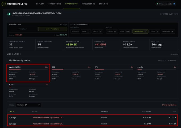Click the −$737.2K PnL value
The width and height of the screenshot is (181, 128).
click(x=172, y=118)
